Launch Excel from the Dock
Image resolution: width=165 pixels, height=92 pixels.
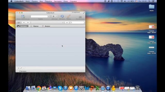[x=97, y=88]
